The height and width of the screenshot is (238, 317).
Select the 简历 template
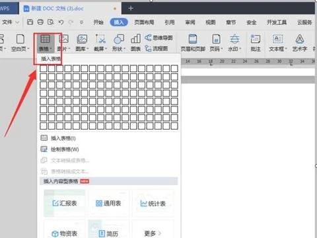click(108, 229)
